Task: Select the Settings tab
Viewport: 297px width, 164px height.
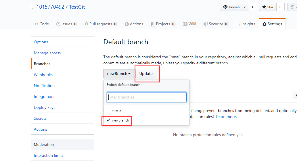Action: [x=272, y=24]
